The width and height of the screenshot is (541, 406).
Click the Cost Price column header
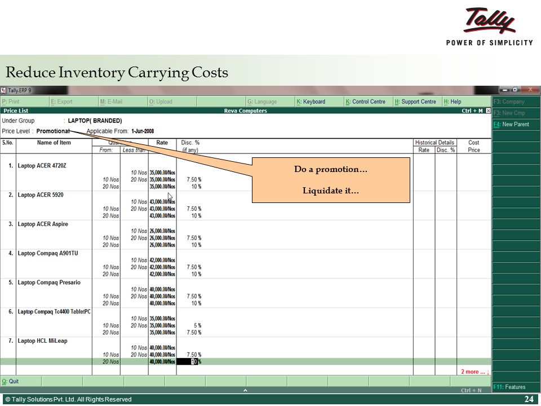click(x=474, y=146)
